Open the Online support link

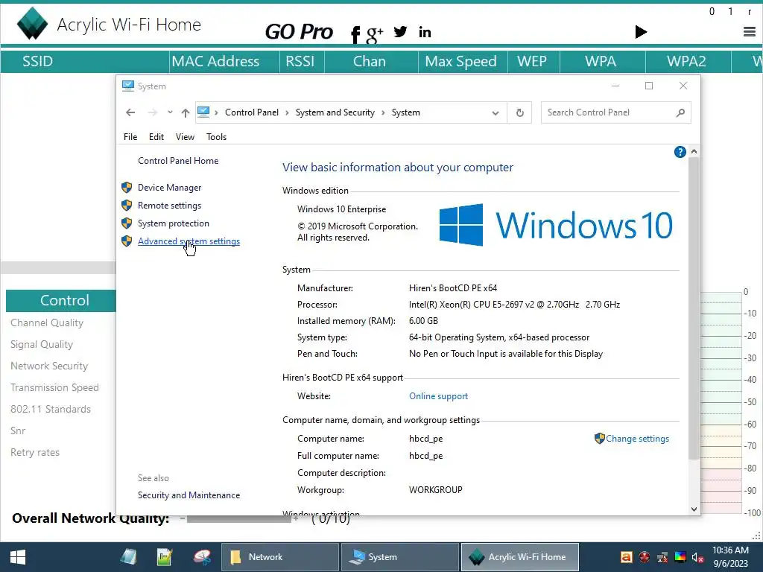[x=438, y=396]
